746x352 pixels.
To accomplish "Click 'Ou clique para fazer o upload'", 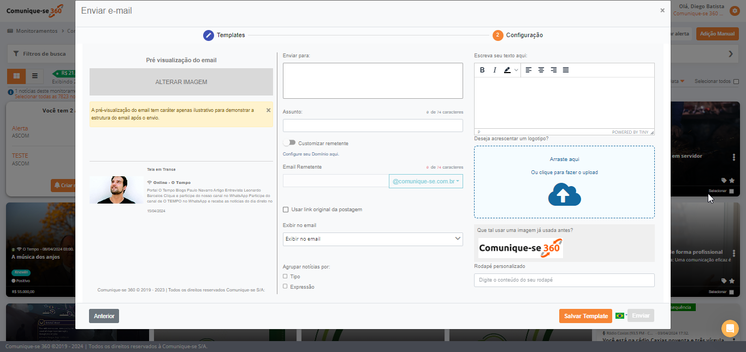I will [x=564, y=172].
